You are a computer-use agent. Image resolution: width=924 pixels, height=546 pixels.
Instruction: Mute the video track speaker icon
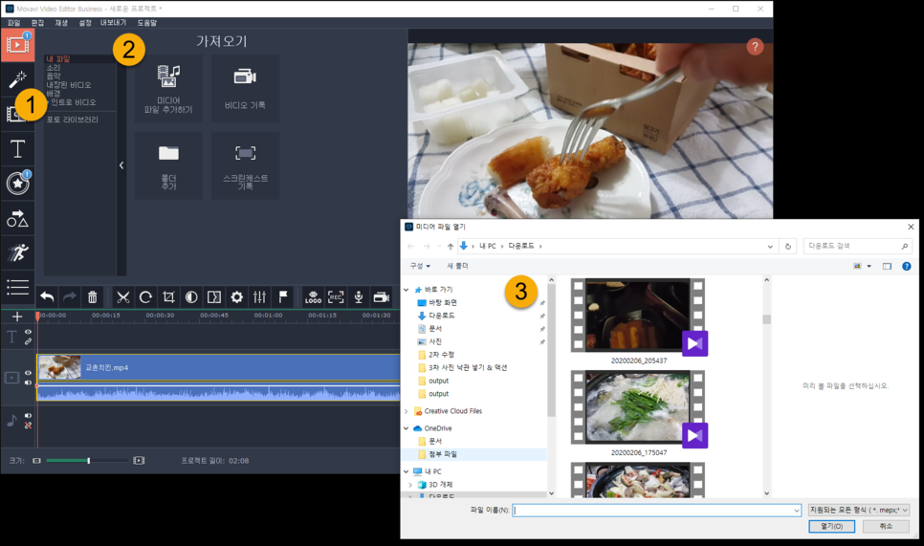[29, 382]
